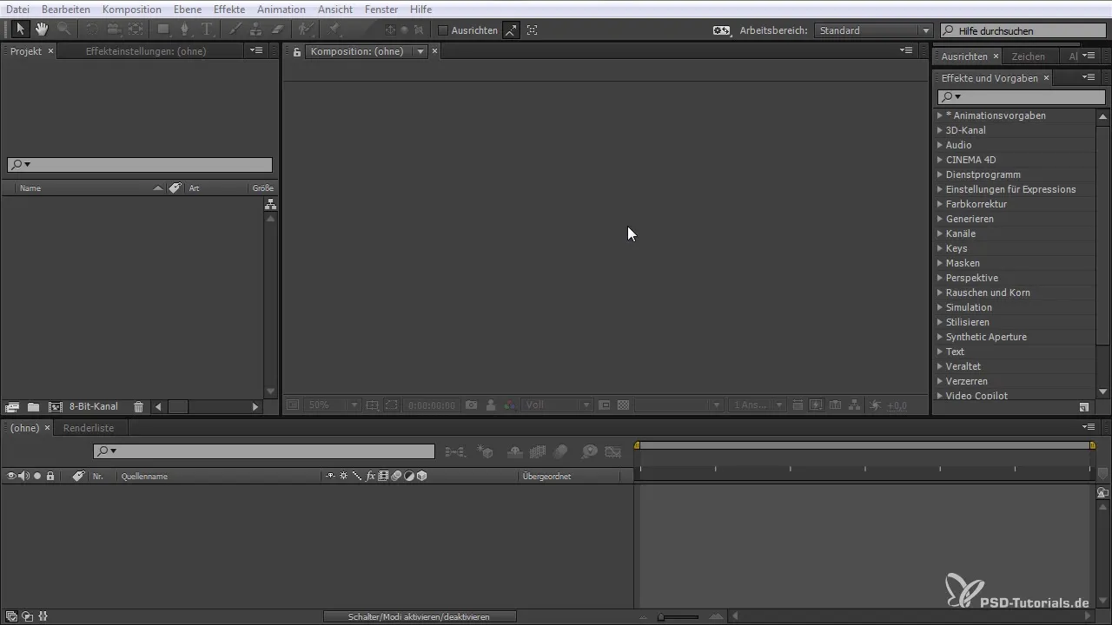Viewport: 1112px width, 625px height.
Task: Click the Effekte und Vorgaben search field
Action: click(x=1021, y=96)
